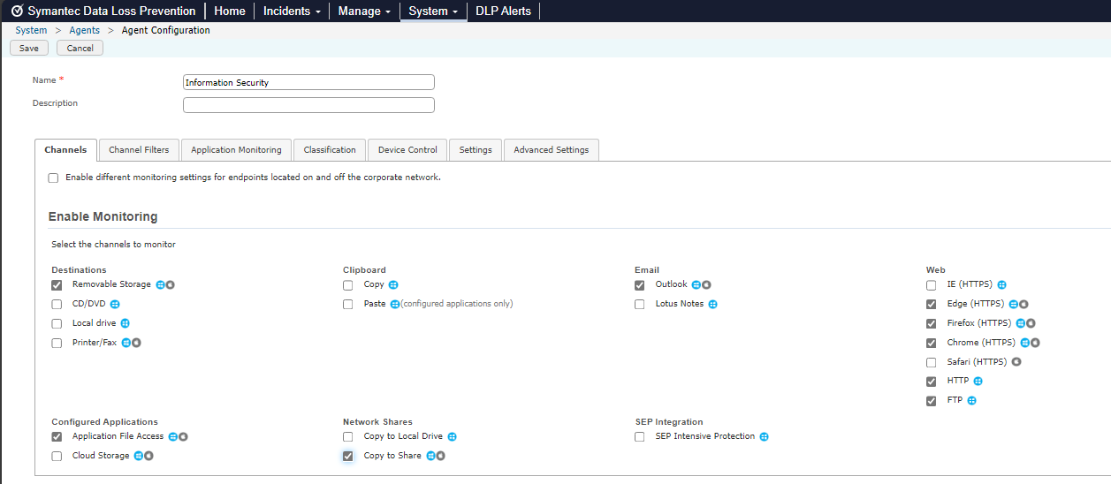Click Mac icon beside Safari (HTTPS)
The width and height of the screenshot is (1111, 484).
pyautogui.click(x=1016, y=362)
